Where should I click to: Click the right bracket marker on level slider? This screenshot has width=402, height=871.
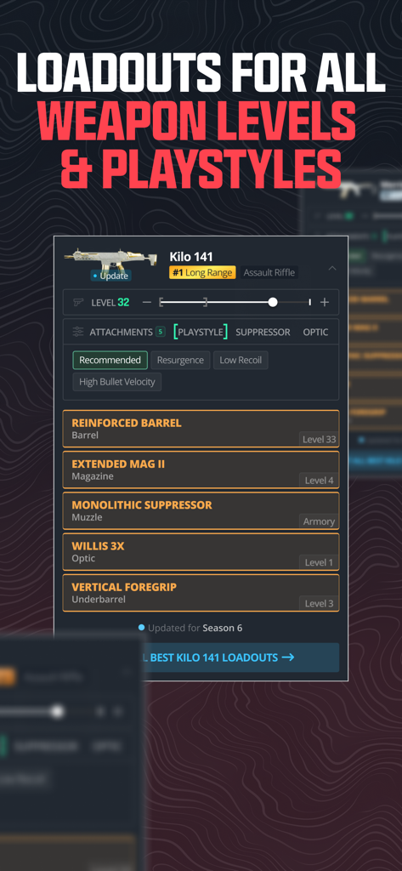(x=206, y=302)
